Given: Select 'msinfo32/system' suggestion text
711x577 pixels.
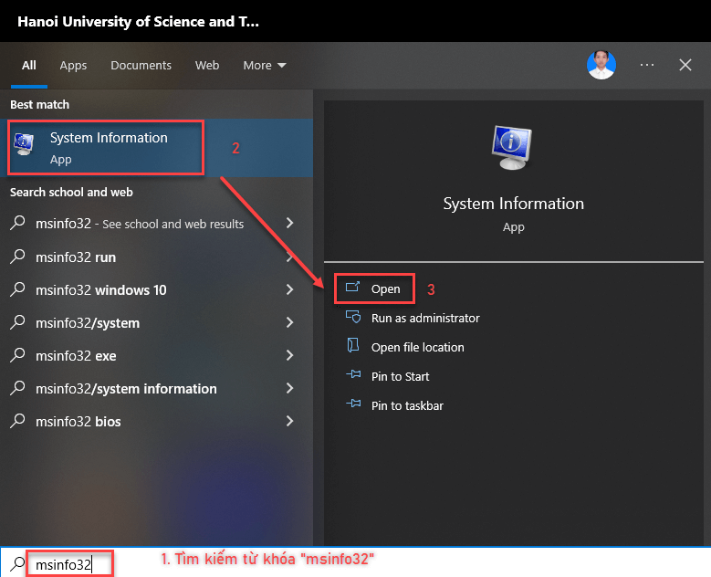Looking at the screenshot, I should 88,323.
